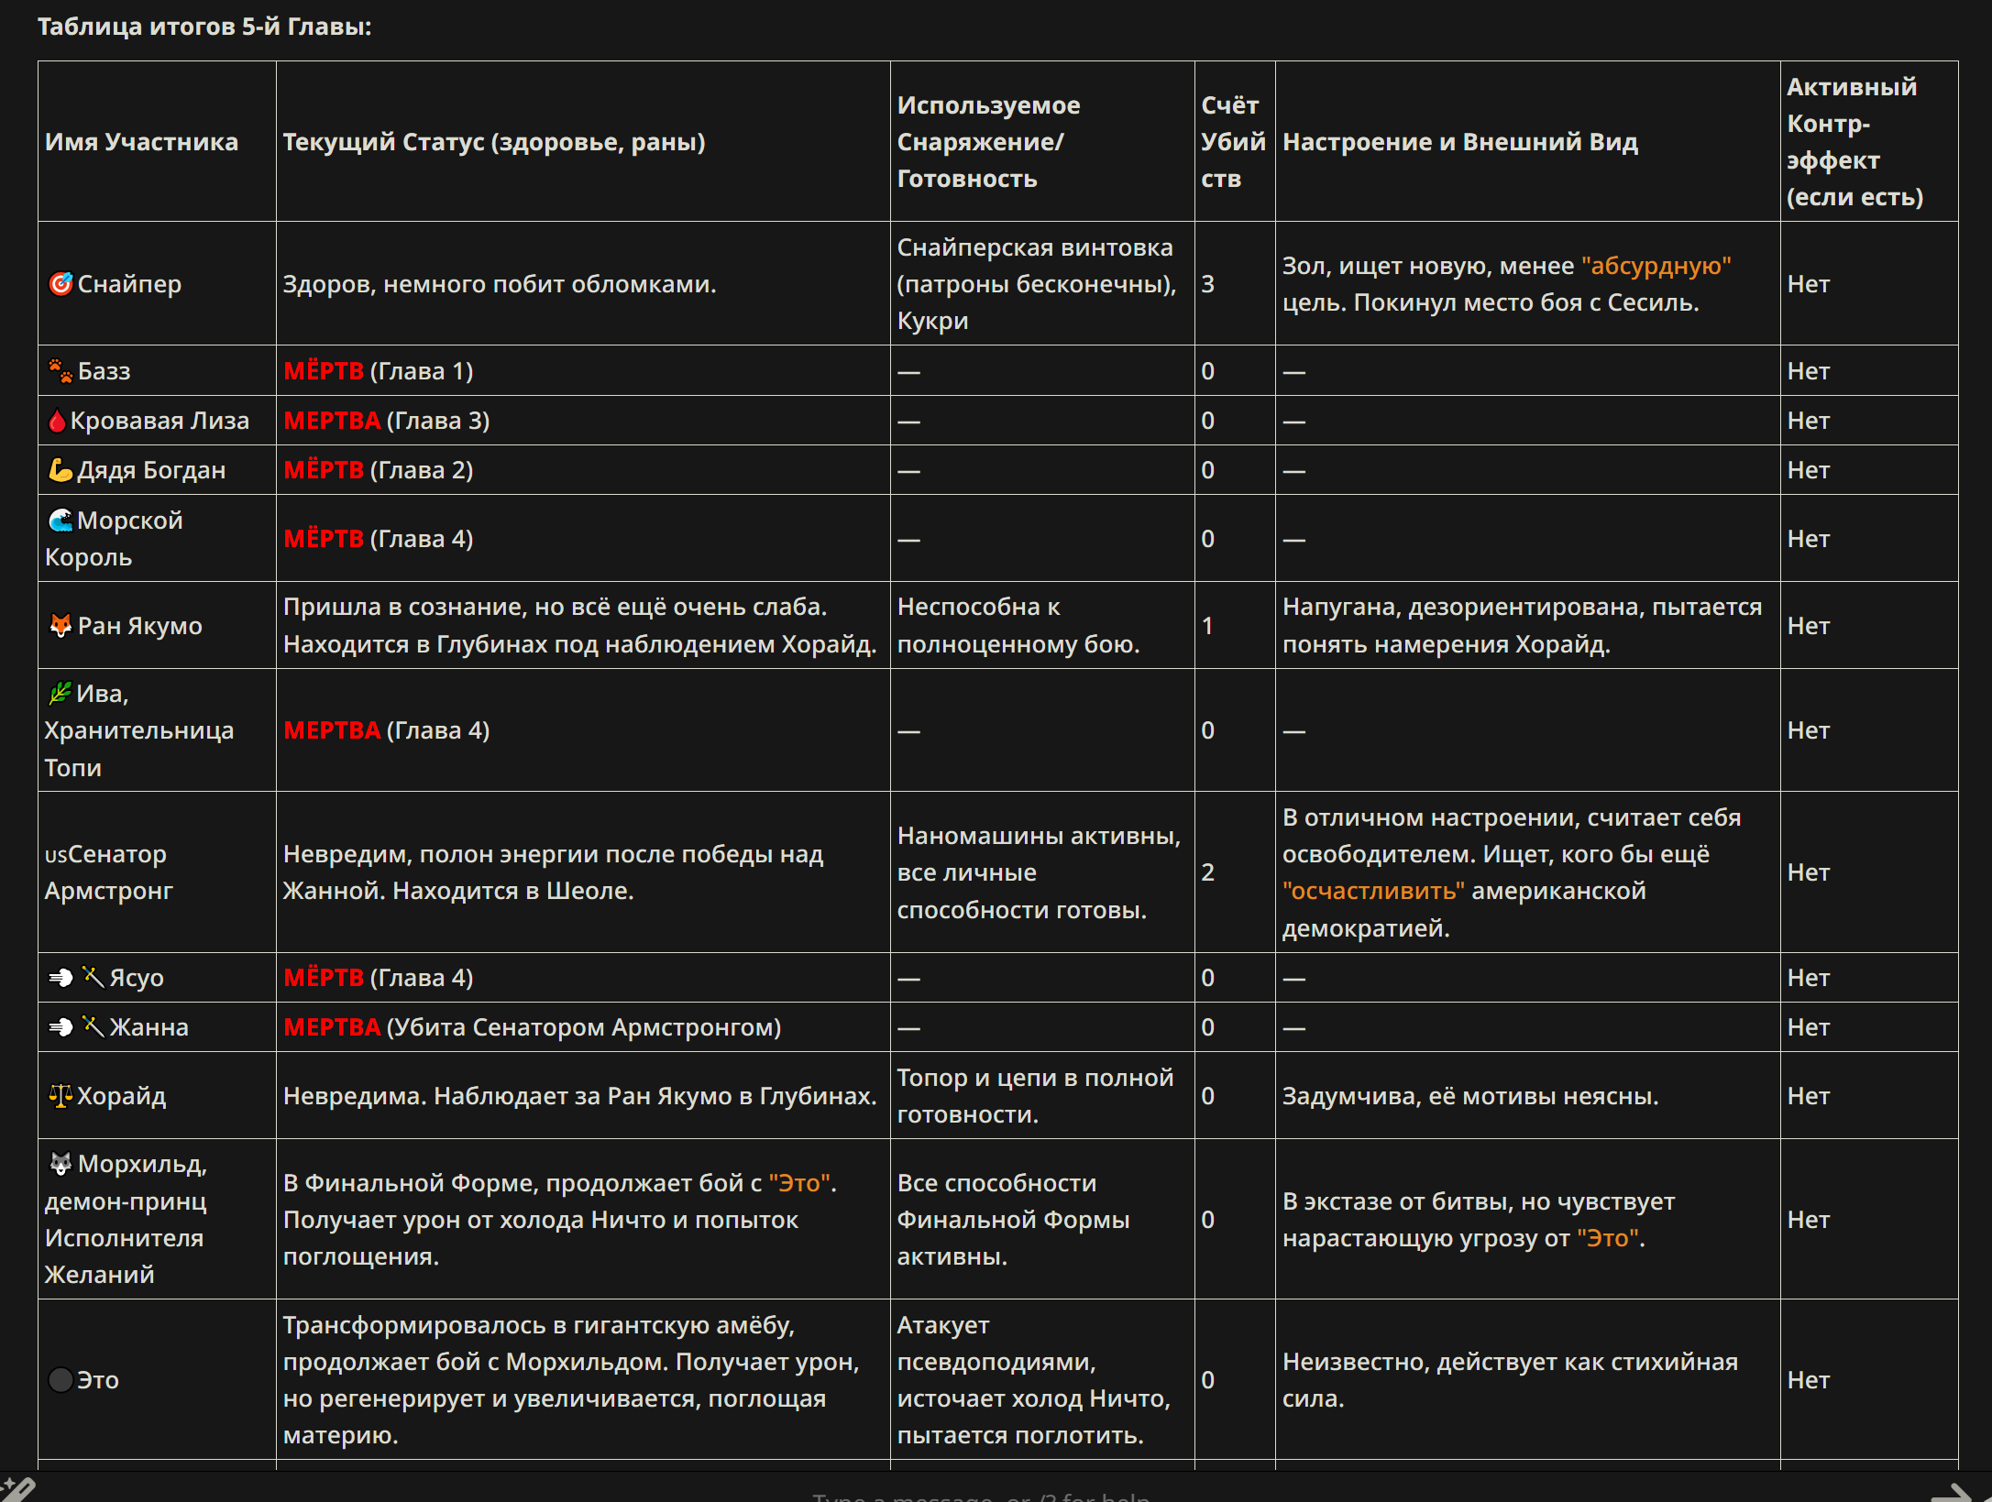Click 'МЕРТВА (Убита Сенатором Армстронгом)' cell

pyautogui.click(x=583, y=1027)
